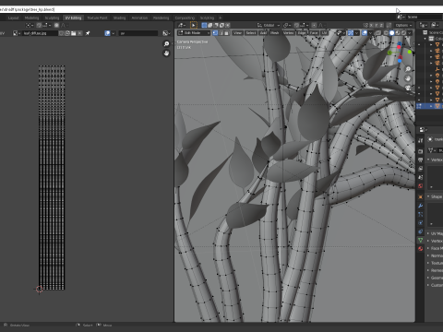Toggle X axis mesh mirror
Viewport: 443px width, 332px height.
point(372,25)
